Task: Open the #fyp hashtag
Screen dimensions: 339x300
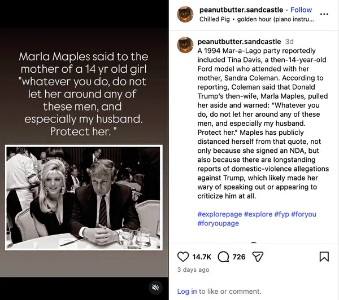Action: (281, 214)
